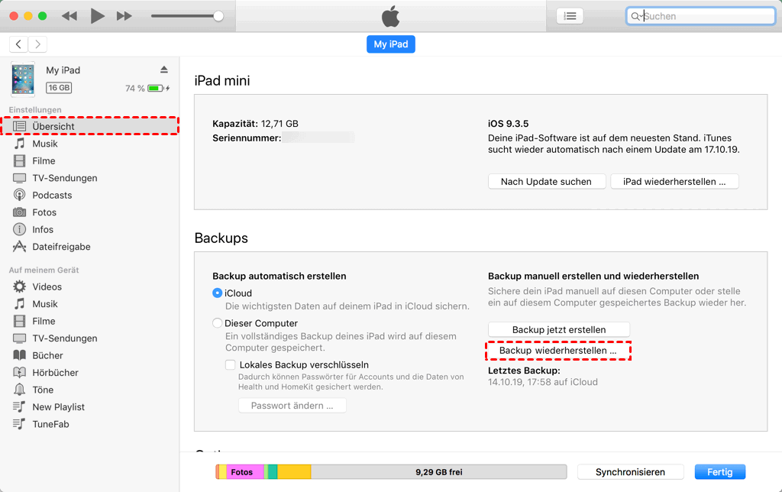Open Hörbücher on the device
Image resolution: width=782 pixels, height=492 pixels.
[x=55, y=373]
